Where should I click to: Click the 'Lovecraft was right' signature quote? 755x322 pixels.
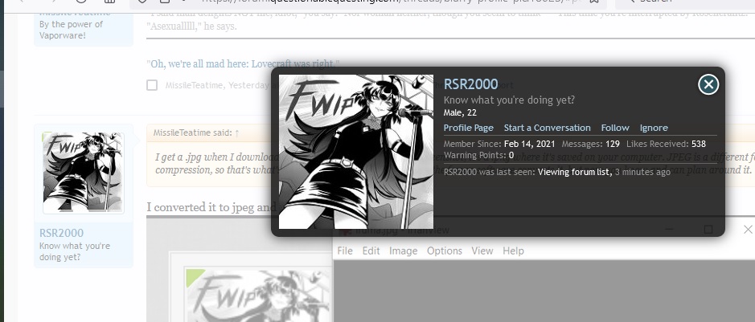pos(243,64)
